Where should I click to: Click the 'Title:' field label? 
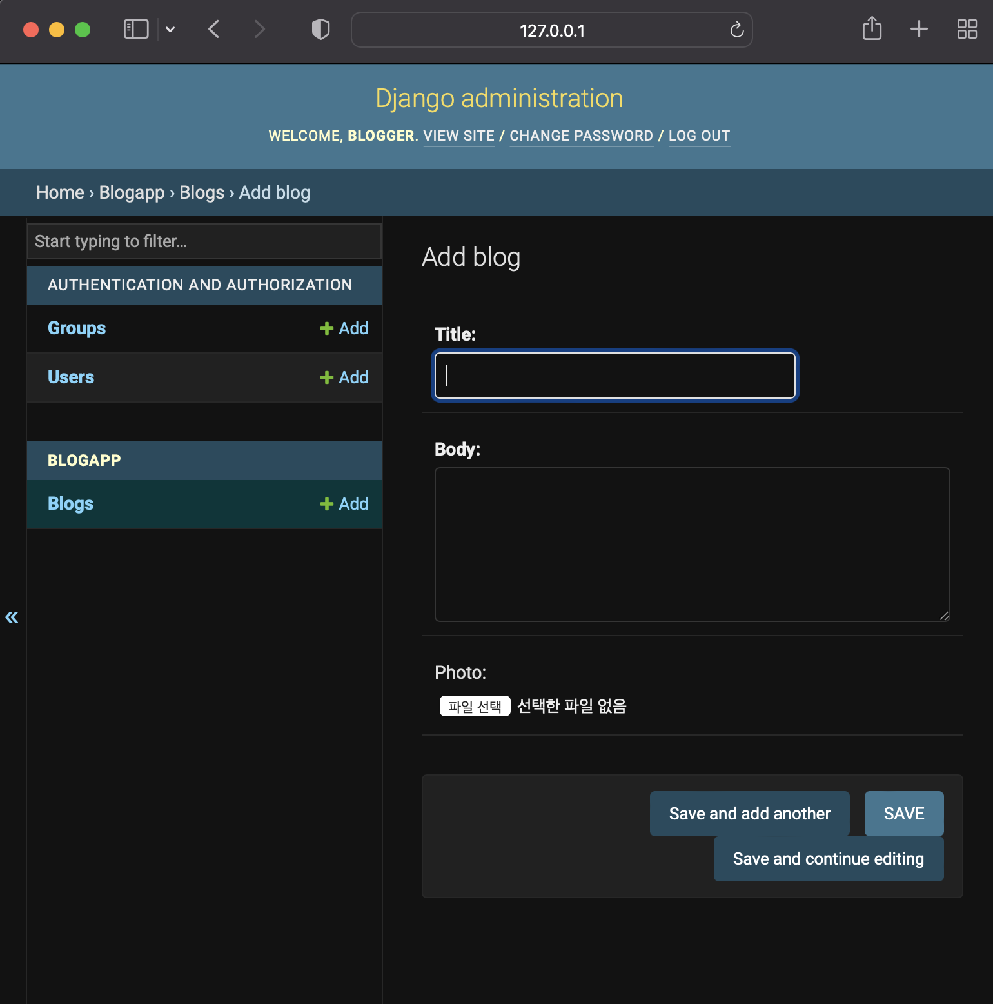(455, 334)
